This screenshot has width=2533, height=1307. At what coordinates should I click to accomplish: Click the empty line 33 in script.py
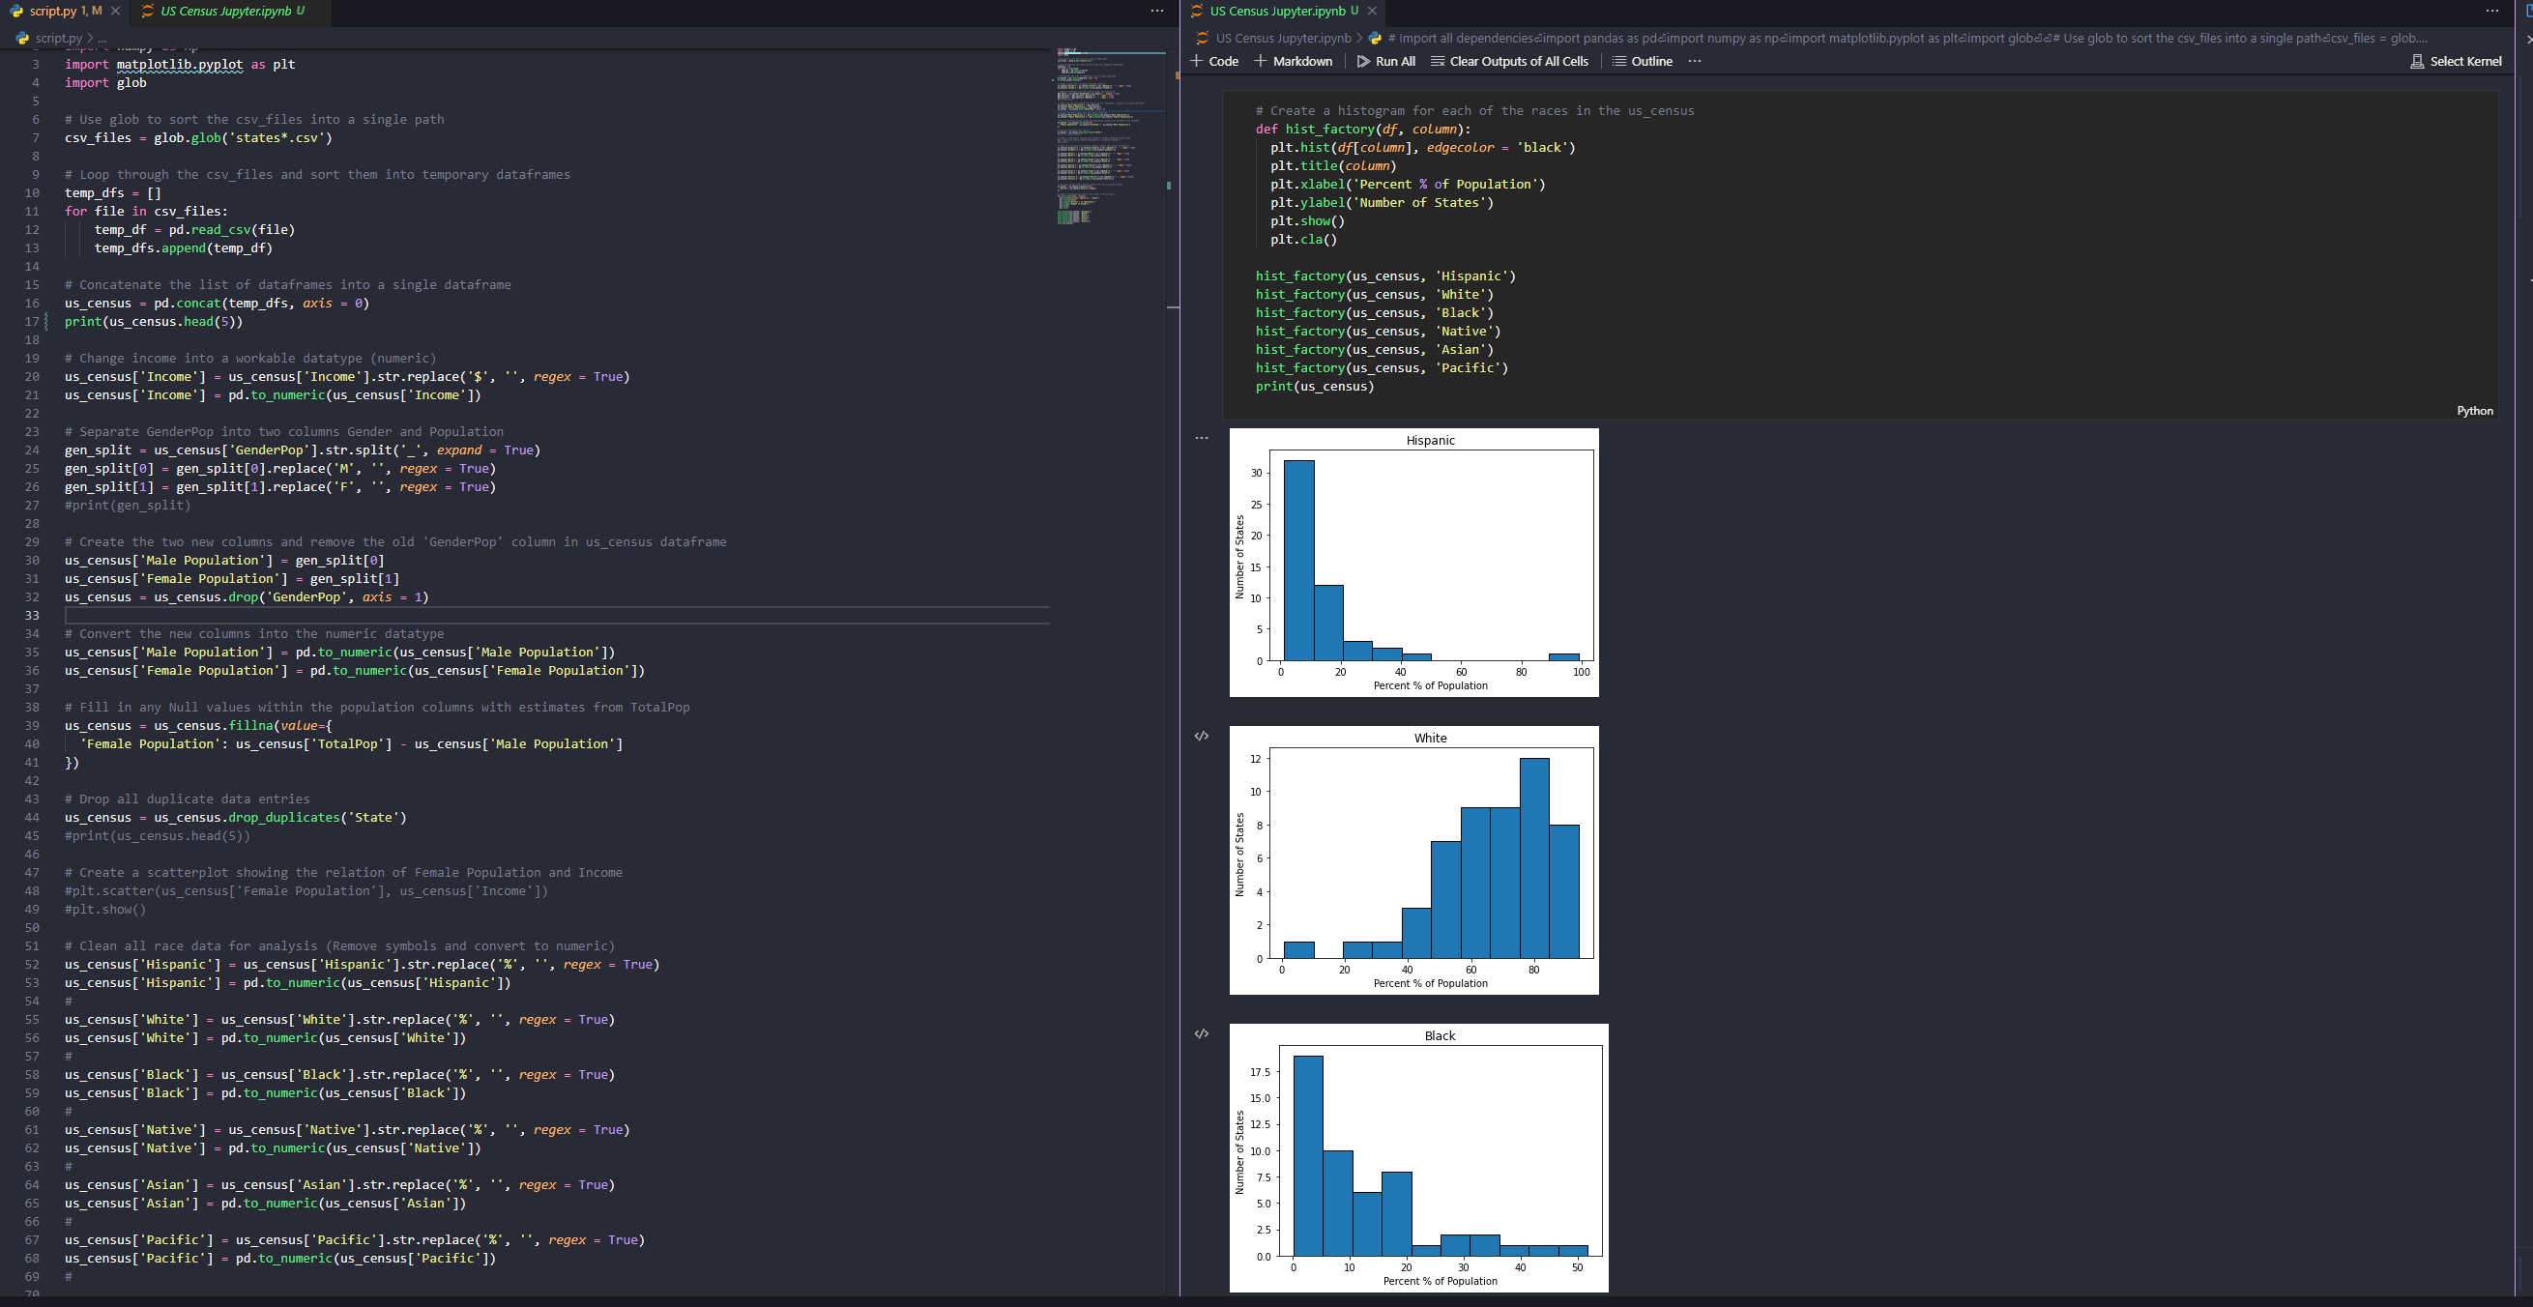coord(558,616)
